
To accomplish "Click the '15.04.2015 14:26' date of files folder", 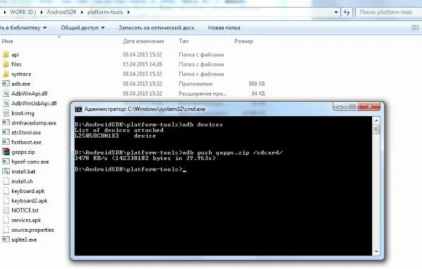I will tap(142, 64).
